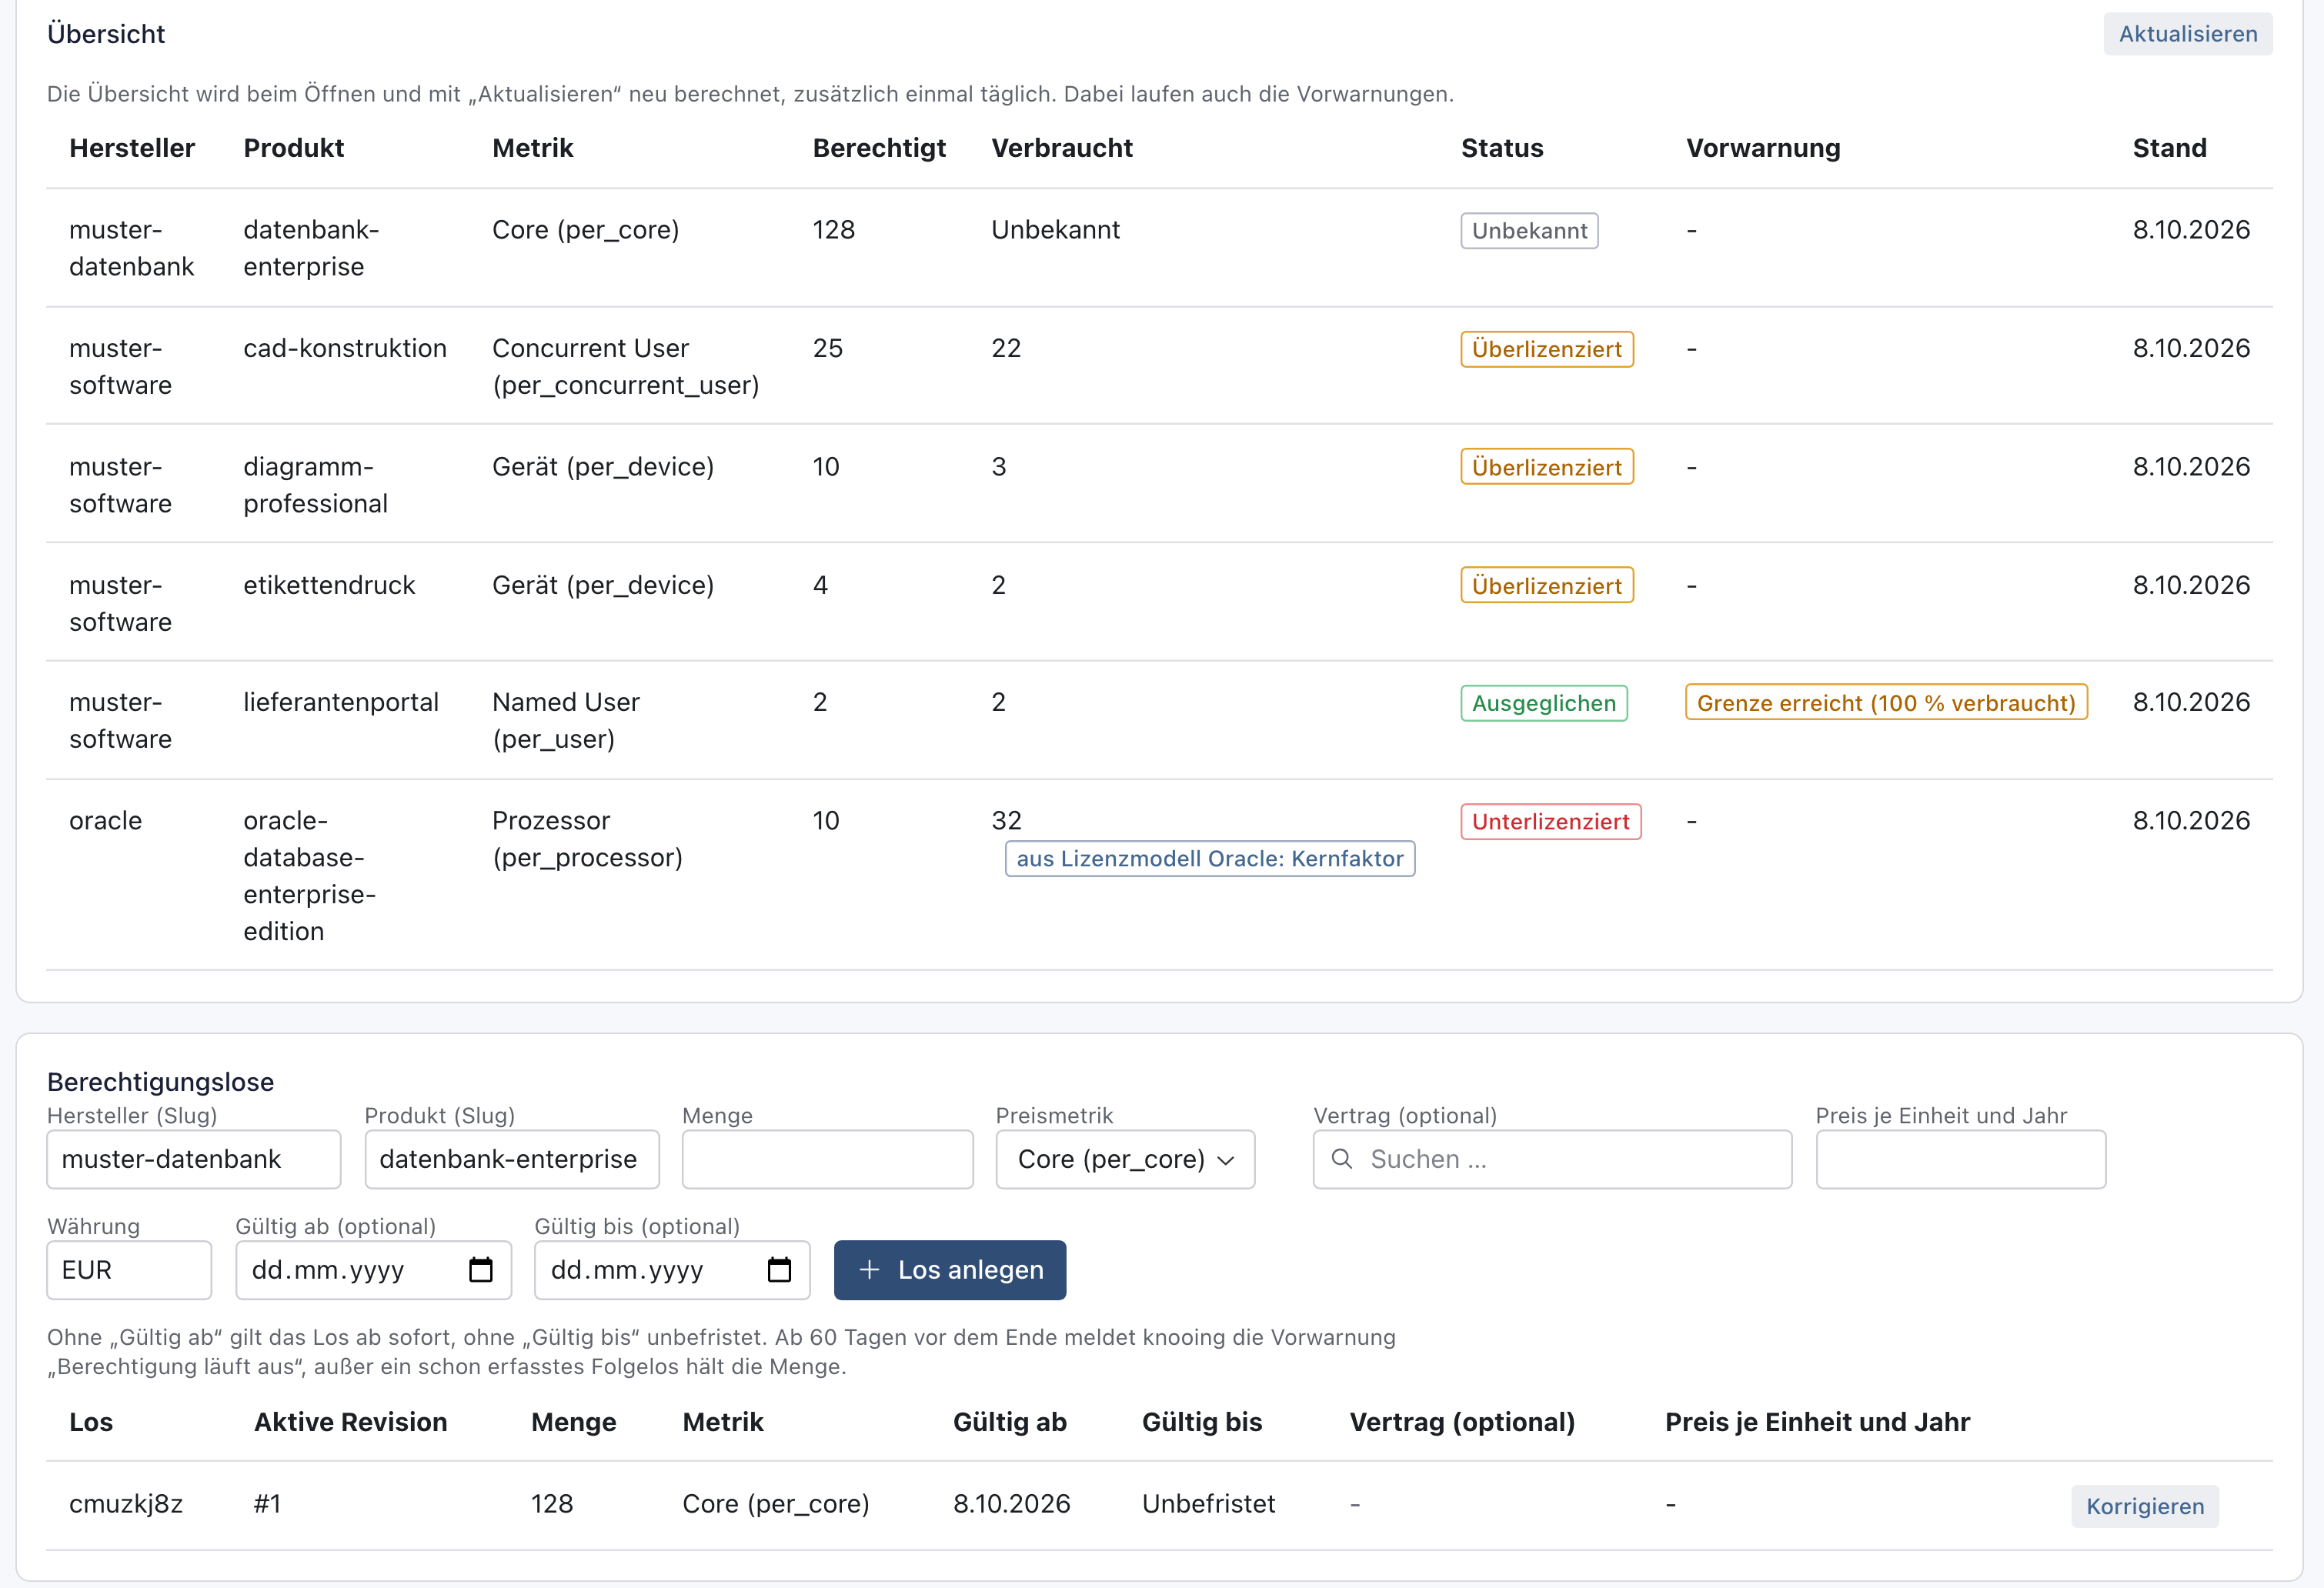Click Korrigieren for Los cmuzkj8z

click(x=2145, y=1506)
